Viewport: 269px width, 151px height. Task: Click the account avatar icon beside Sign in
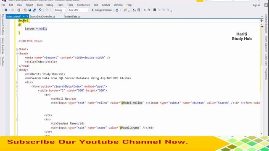pos(266,5)
